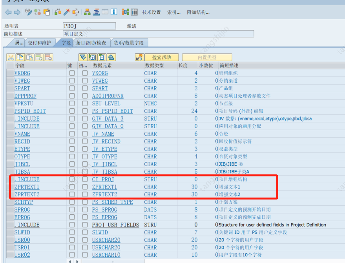Cut a field row with the scissors icon
Viewport: 345px width, 263px height.
11,57
